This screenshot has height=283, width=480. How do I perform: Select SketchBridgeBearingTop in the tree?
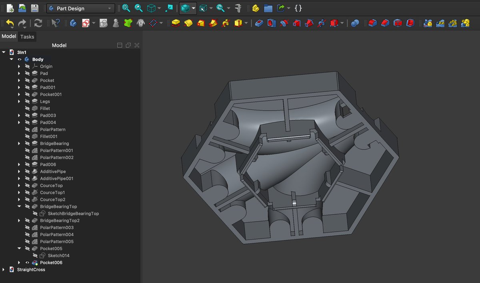pyautogui.click(x=73, y=214)
